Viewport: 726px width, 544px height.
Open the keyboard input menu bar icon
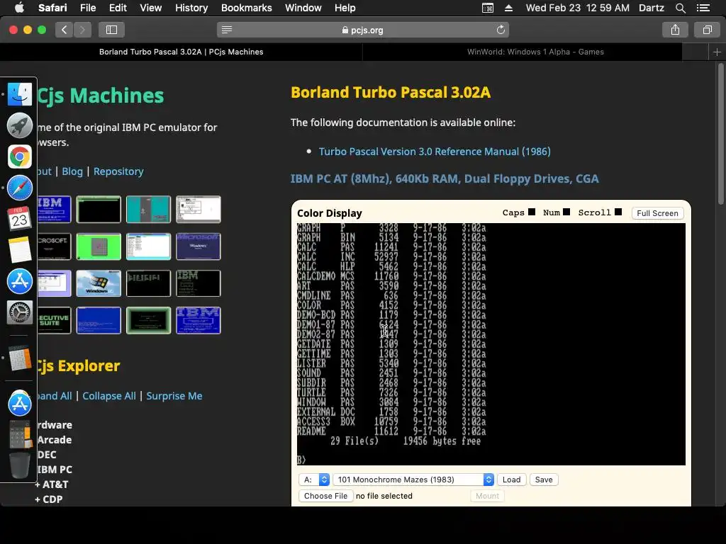click(488, 8)
